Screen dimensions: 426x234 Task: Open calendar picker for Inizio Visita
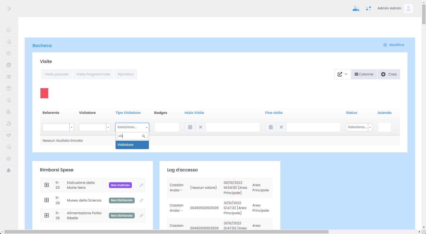[190, 127]
